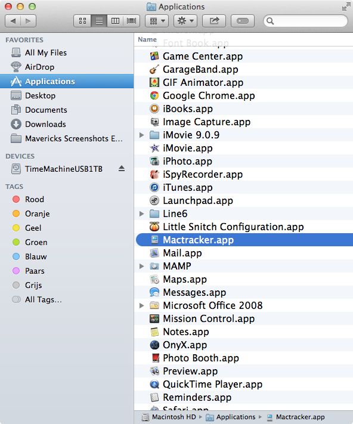Eject the TimeMachineUSB1TB drive
The width and height of the screenshot is (353, 424).
click(x=122, y=168)
